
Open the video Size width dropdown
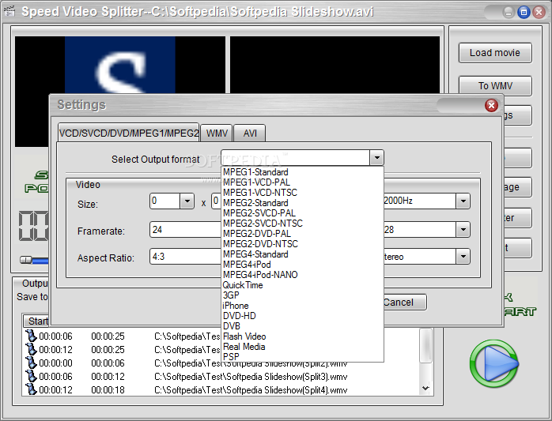pyautogui.click(x=187, y=201)
